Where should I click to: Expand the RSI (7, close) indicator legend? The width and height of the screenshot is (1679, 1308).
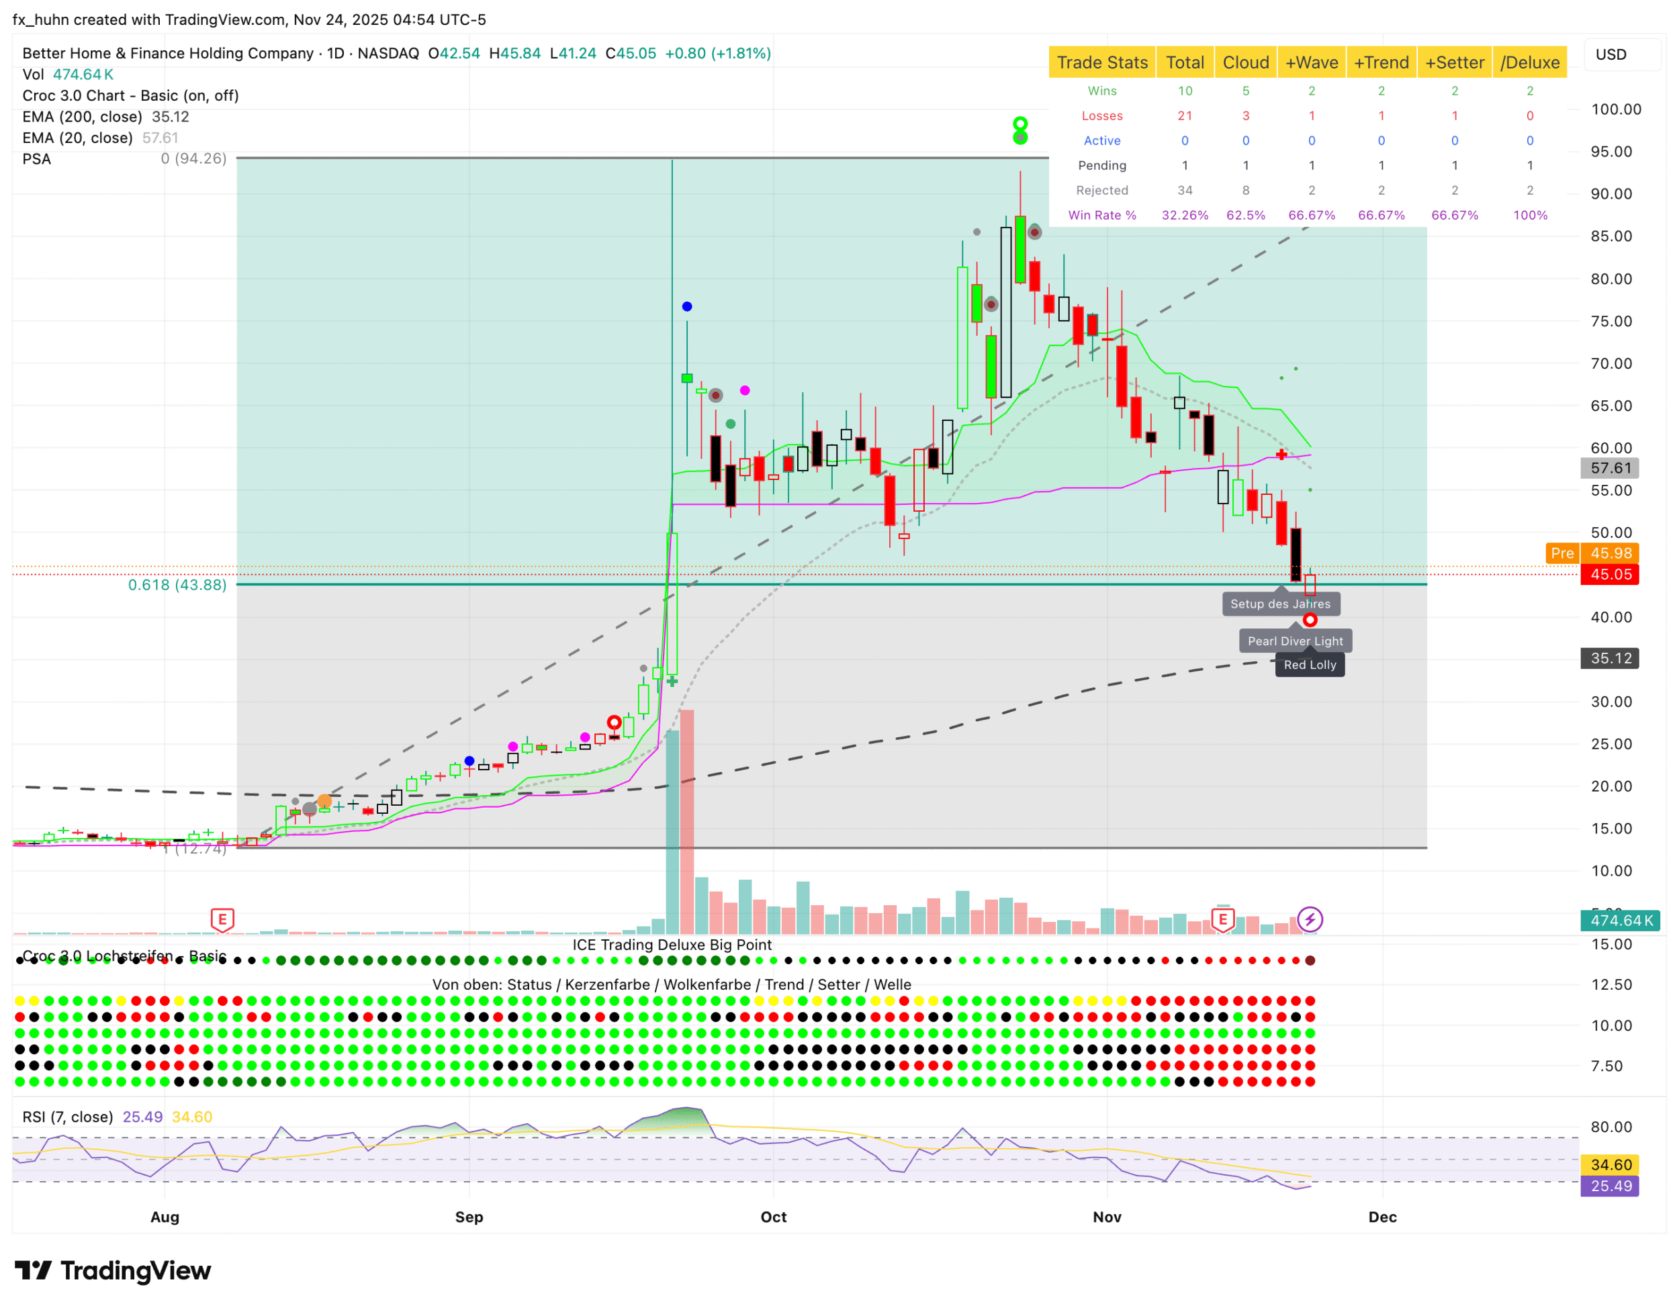[68, 1117]
